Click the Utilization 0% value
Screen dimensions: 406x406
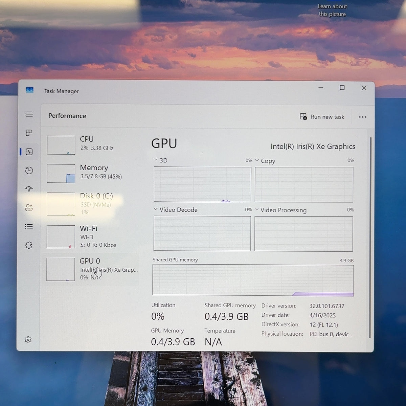click(x=158, y=316)
